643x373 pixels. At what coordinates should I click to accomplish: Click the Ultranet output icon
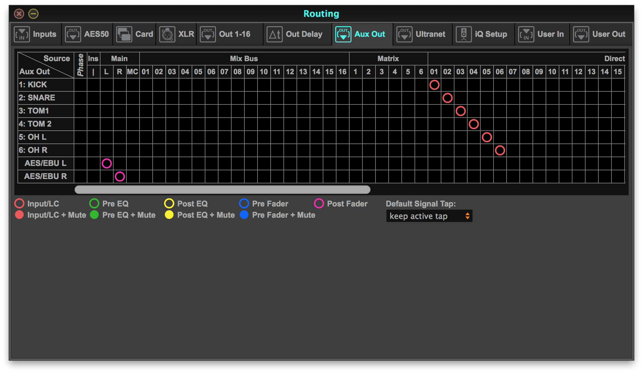[405, 34]
